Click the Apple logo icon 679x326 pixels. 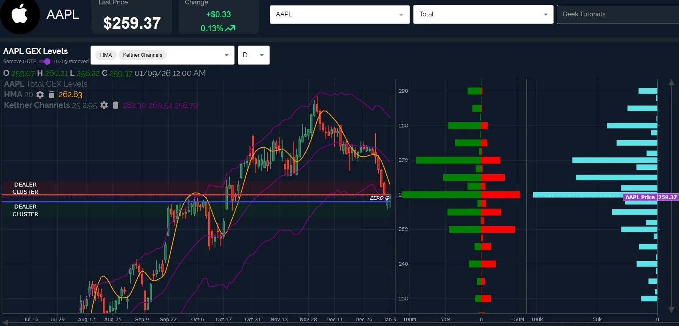point(20,15)
